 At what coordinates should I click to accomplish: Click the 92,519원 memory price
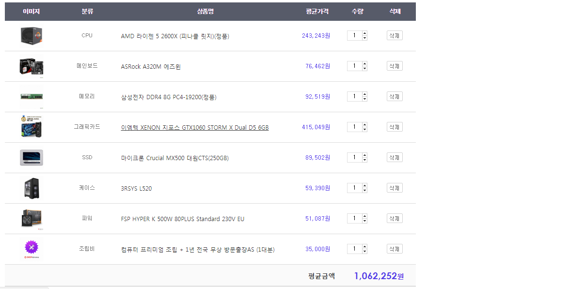[x=318, y=97]
